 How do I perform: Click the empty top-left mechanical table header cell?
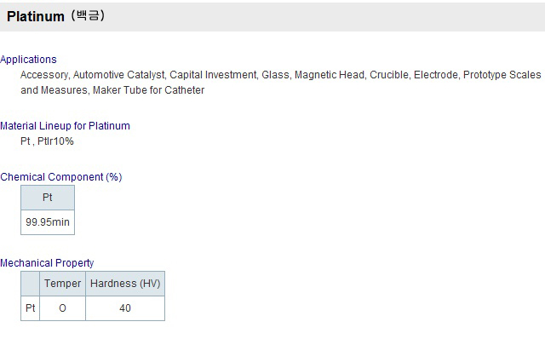pos(31,284)
